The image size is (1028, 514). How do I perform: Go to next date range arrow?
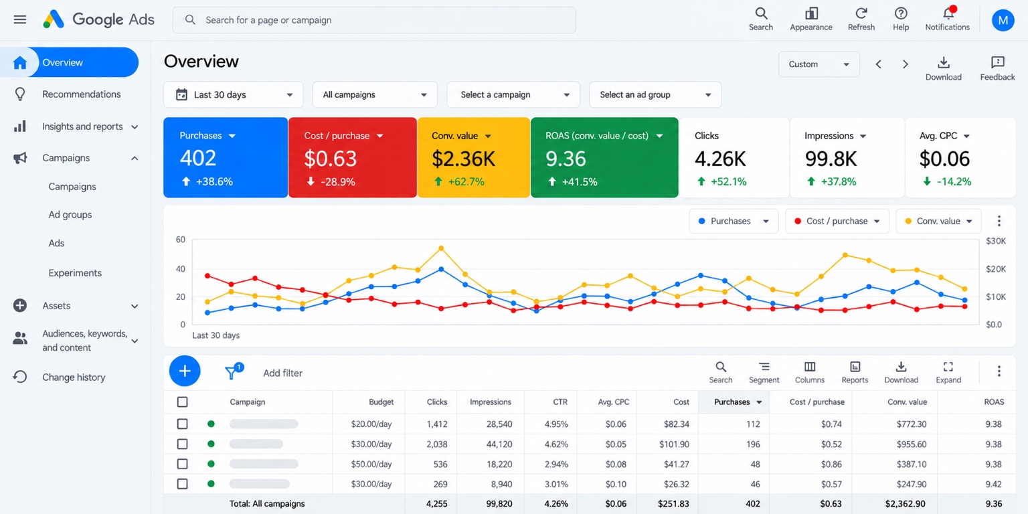(x=905, y=64)
